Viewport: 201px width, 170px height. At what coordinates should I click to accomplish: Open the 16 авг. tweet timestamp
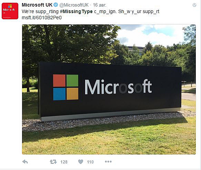(100, 5)
